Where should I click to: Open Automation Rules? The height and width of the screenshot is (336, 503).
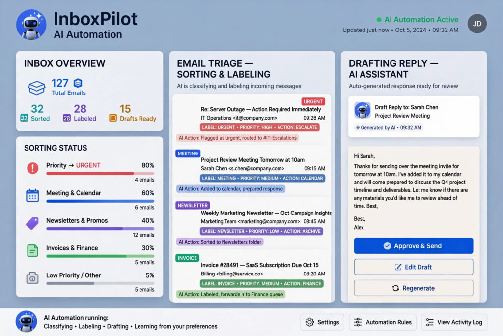click(382, 322)
